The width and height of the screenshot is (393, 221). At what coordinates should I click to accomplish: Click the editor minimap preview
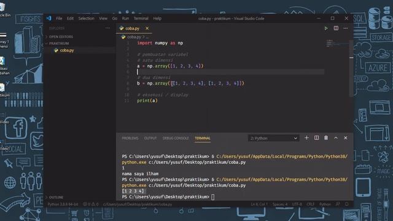point(333,43)
